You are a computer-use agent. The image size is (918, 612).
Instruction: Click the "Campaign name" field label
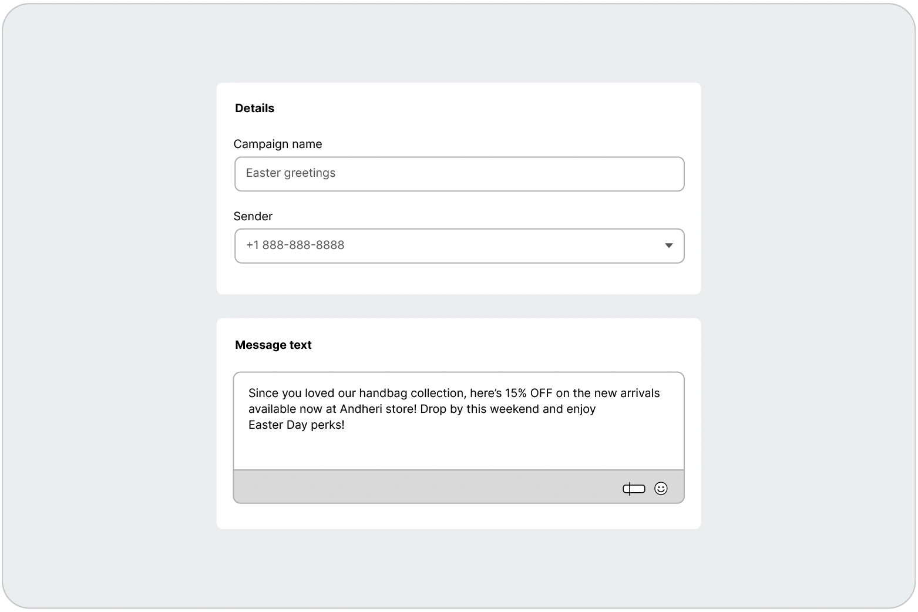tap(278, 144)
